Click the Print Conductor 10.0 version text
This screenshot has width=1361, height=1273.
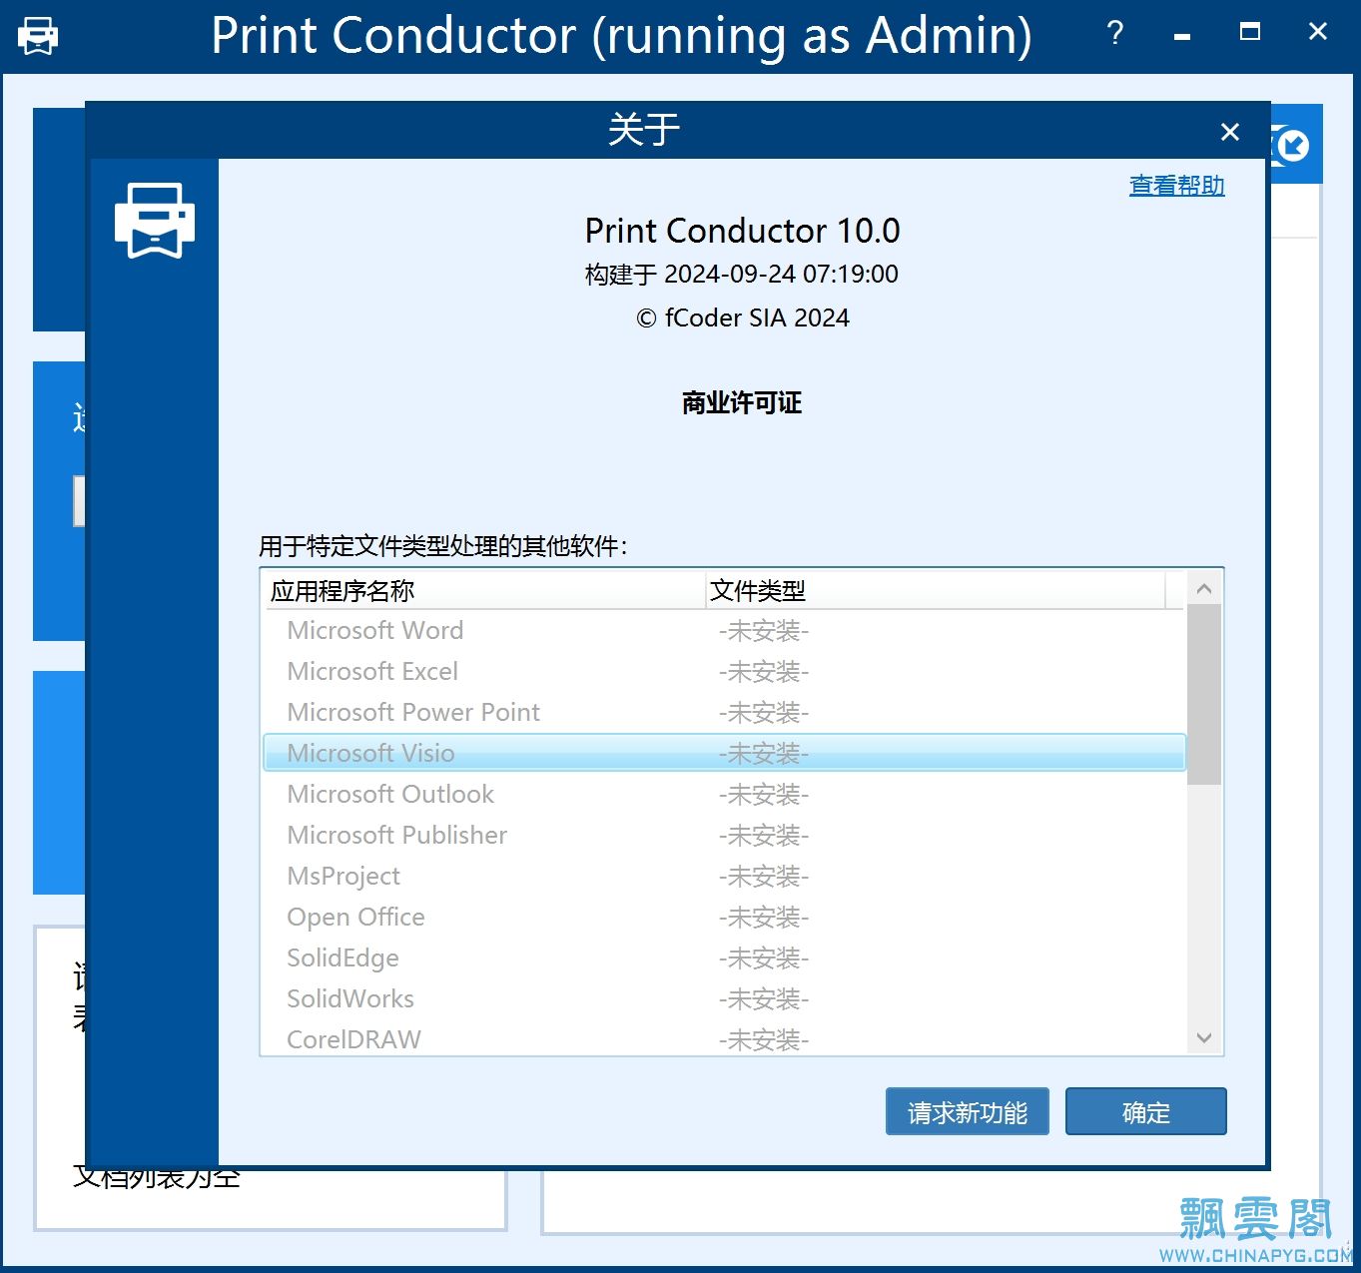click(742, 231)
